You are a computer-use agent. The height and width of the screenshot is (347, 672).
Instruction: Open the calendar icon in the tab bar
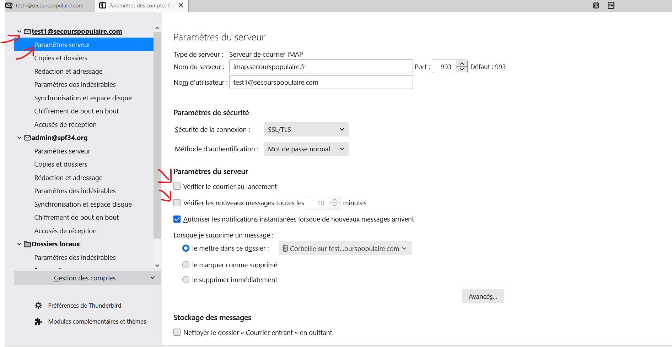click(x=596, y=5)
